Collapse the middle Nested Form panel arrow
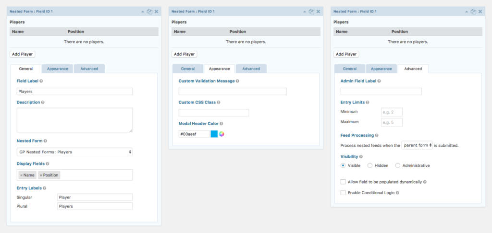This screenshot has width=492, height=233. coord(305,12)
